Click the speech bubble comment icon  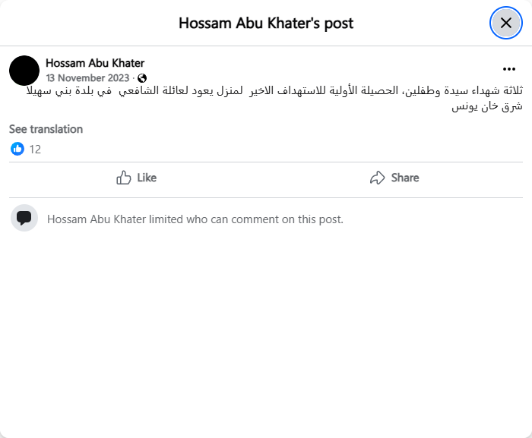pyautogui.click(x=24, y=218)
